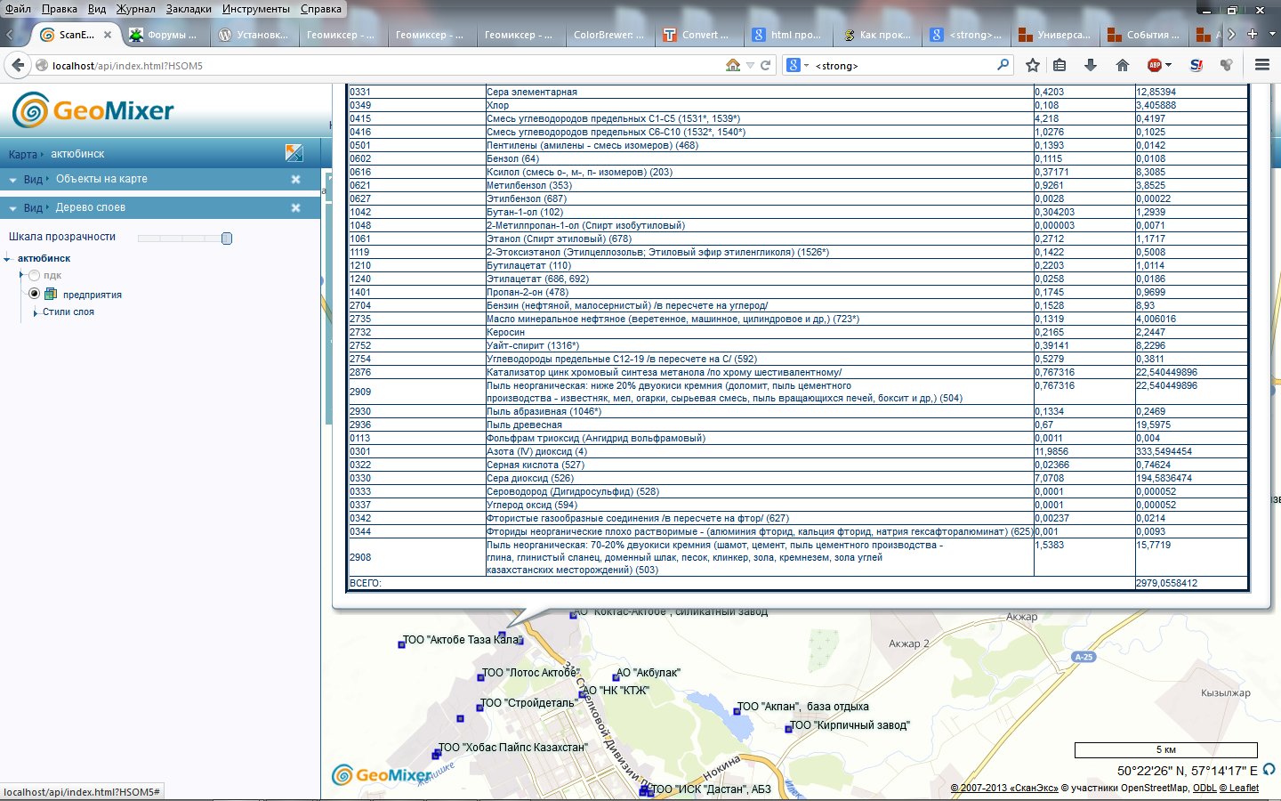Click the browser home icon
Image resolution: width=1281 pixels, height=801 pixels.
point(1123,65)
